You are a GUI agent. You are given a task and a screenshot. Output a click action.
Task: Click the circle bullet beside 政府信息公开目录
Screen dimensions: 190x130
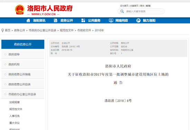5,84
